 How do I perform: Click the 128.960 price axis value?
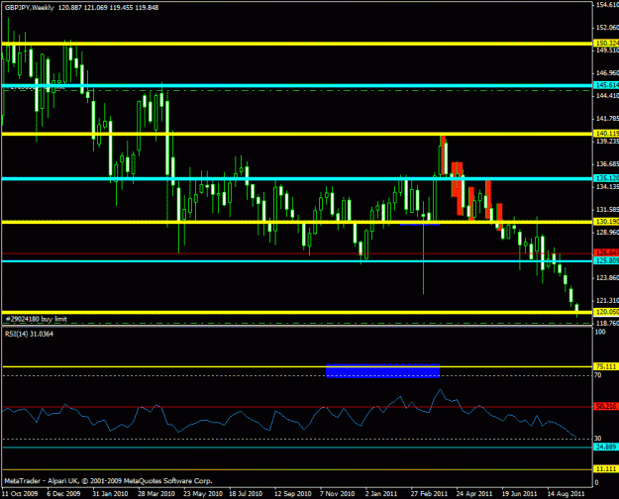(607, 232)
